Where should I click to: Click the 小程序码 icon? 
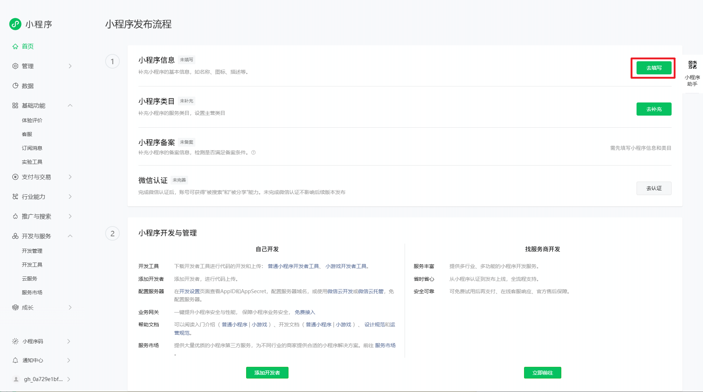(15, 341)
